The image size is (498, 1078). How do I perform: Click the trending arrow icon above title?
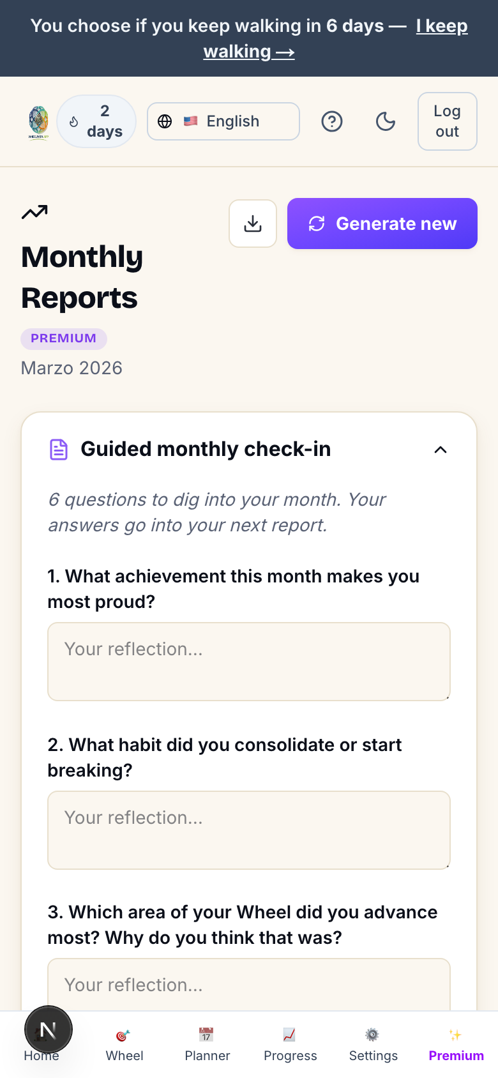point(34,212)
